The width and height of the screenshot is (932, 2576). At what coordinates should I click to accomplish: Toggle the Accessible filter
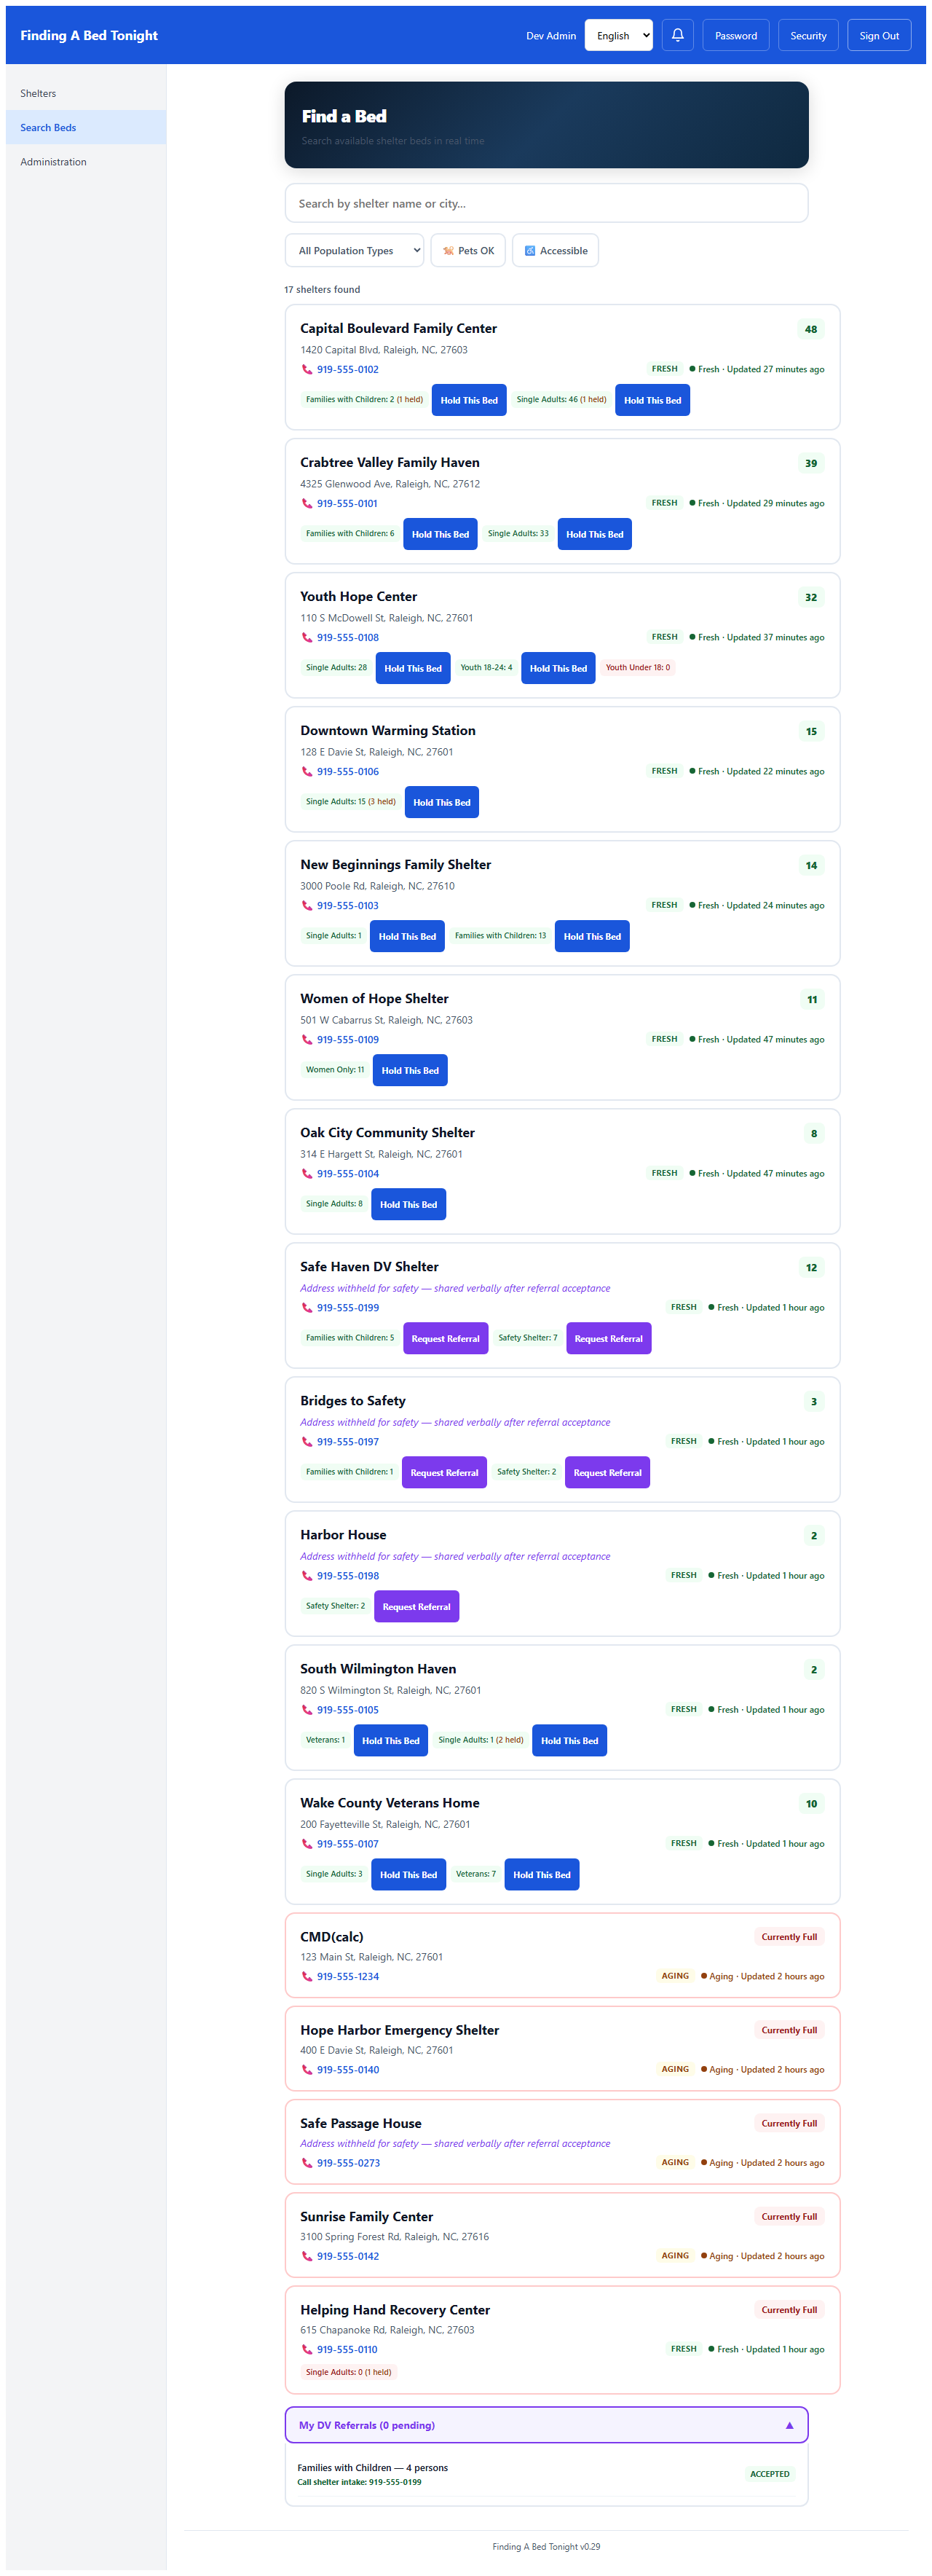(x=555, y=251)
